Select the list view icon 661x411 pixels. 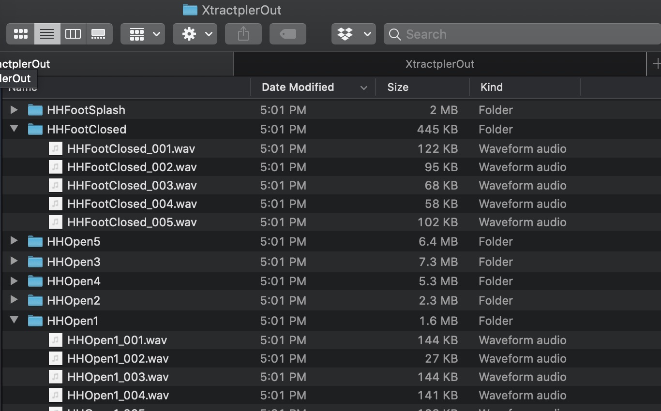tap(47, 34)
